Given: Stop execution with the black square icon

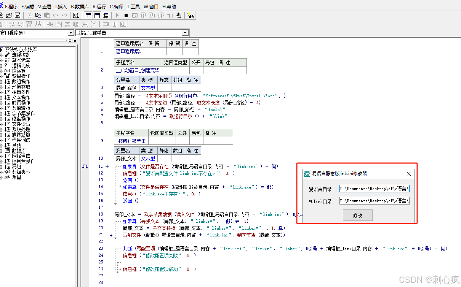Looking at the screenshot, I should (x=126, y=15).
